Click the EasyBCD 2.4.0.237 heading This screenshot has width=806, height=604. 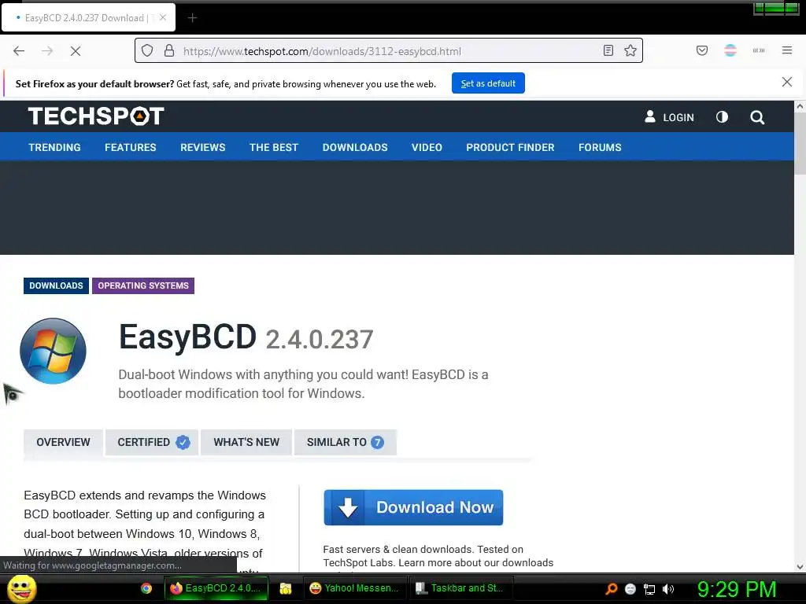click(x=246, y=337)
